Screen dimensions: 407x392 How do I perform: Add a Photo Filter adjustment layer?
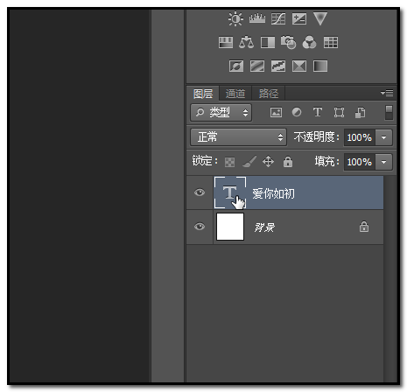(x=288, y=42)
